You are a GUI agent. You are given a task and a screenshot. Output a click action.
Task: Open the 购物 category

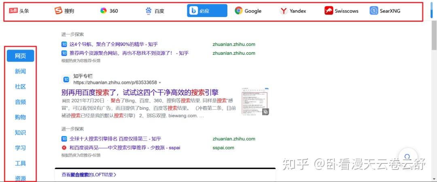point(20,117)
